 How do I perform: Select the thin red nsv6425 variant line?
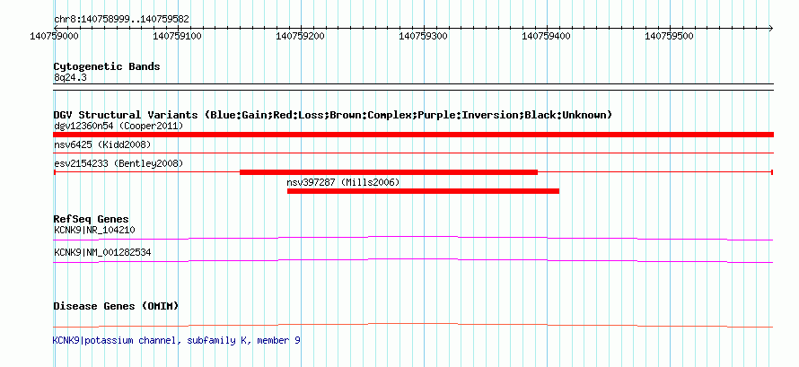tap(413, 153)
